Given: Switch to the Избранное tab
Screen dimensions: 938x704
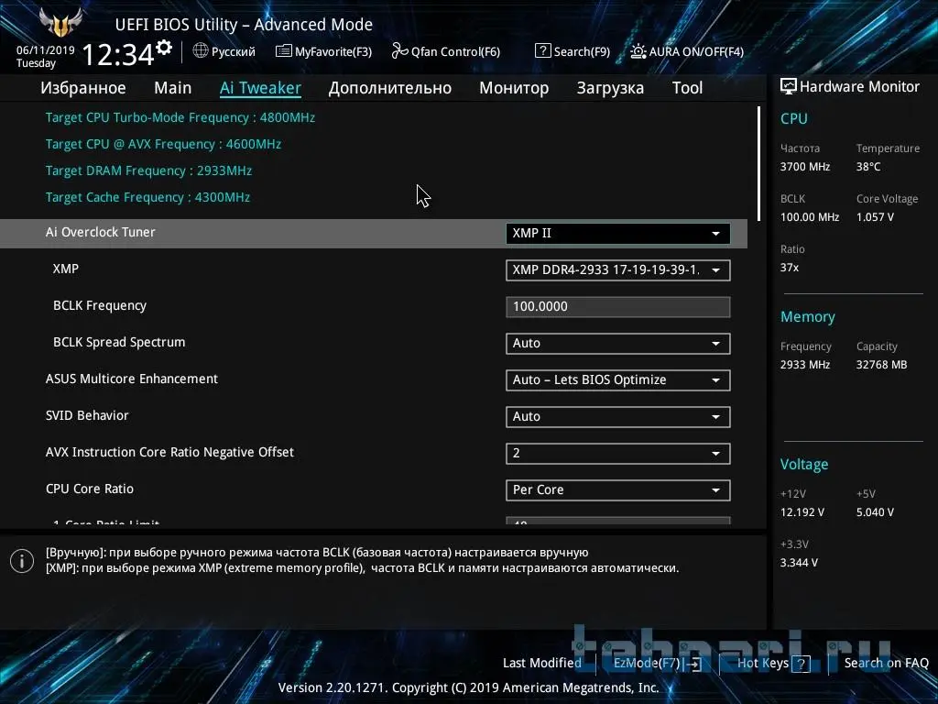Looking at the screenshot, I should click(x=83, y=88).
